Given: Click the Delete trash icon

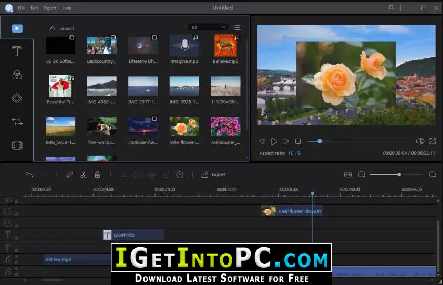Looking at the screenshot, I should coord(97,175).
